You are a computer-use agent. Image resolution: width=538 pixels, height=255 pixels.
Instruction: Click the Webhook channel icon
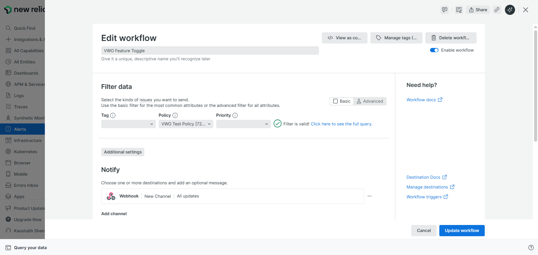pos(111,196)
